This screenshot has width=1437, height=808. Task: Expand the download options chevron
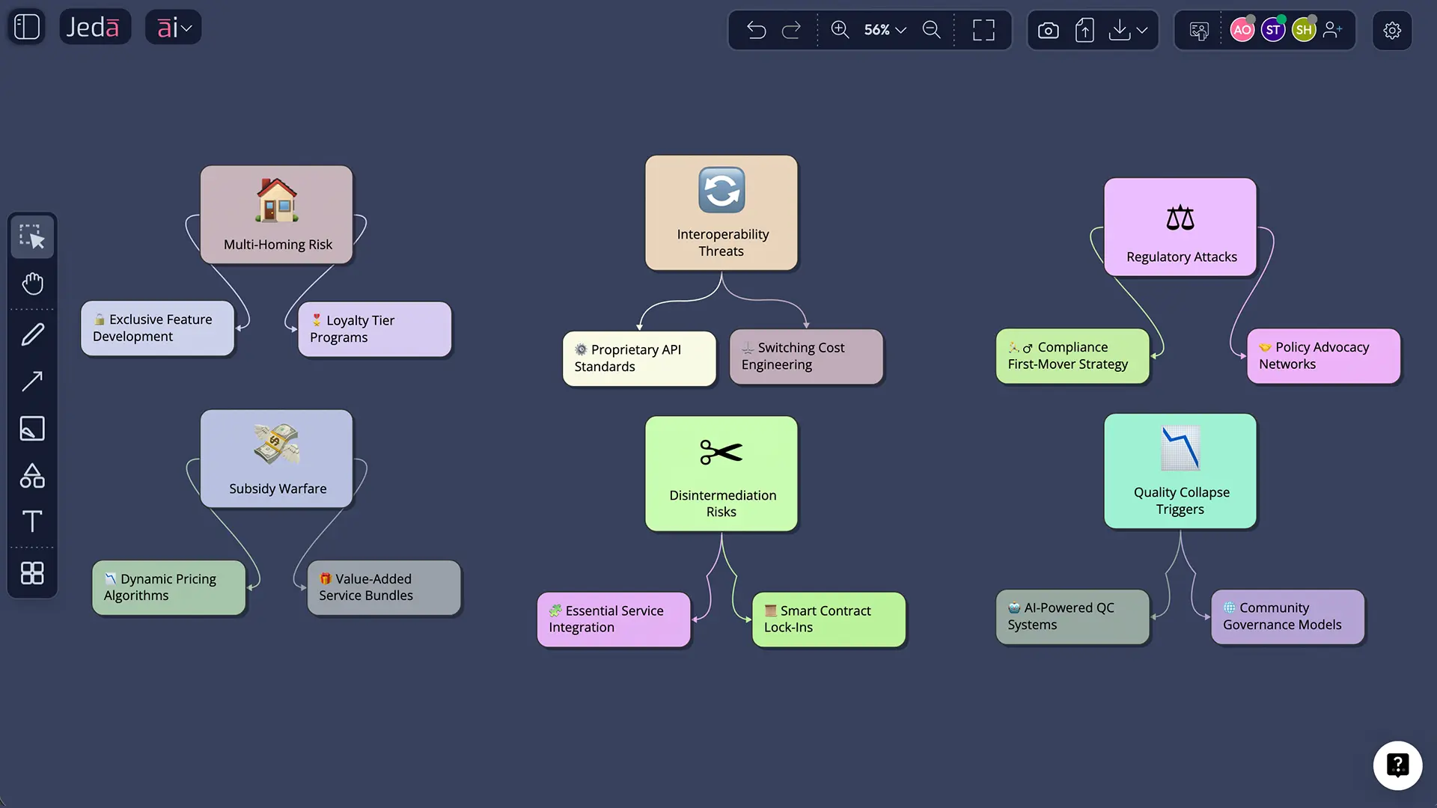[1142, 30]
